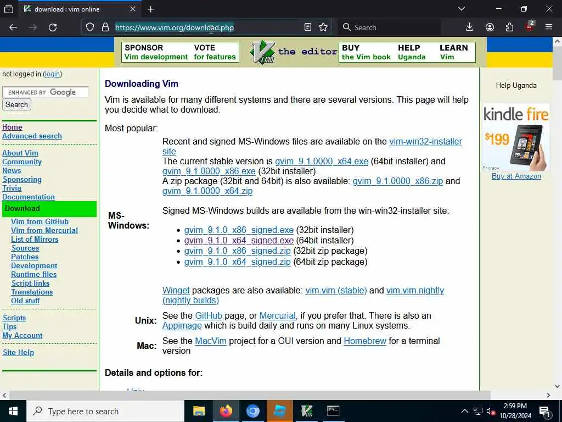This screenshot has height=422, width=562.
Task: Open the Advanced search sidebar link
Action: point(32,136)
